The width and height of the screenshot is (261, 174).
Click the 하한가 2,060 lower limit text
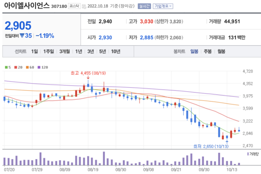pyautogui.click(x=169, y=38)
